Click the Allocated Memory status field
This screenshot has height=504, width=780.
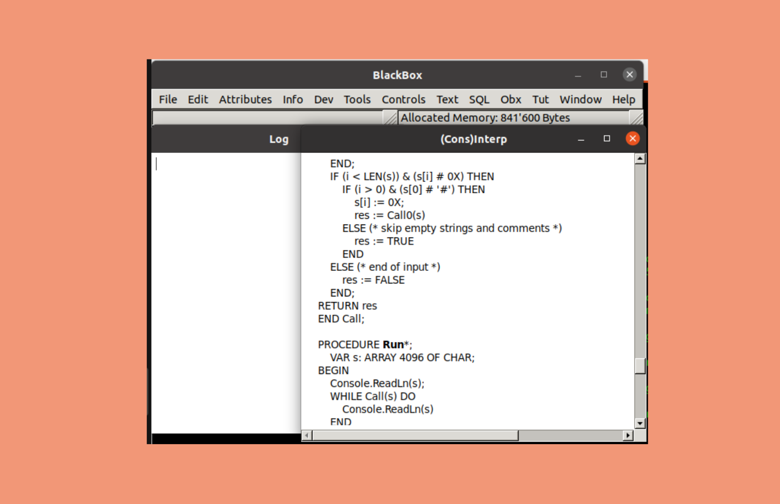(x=513, y=118)
